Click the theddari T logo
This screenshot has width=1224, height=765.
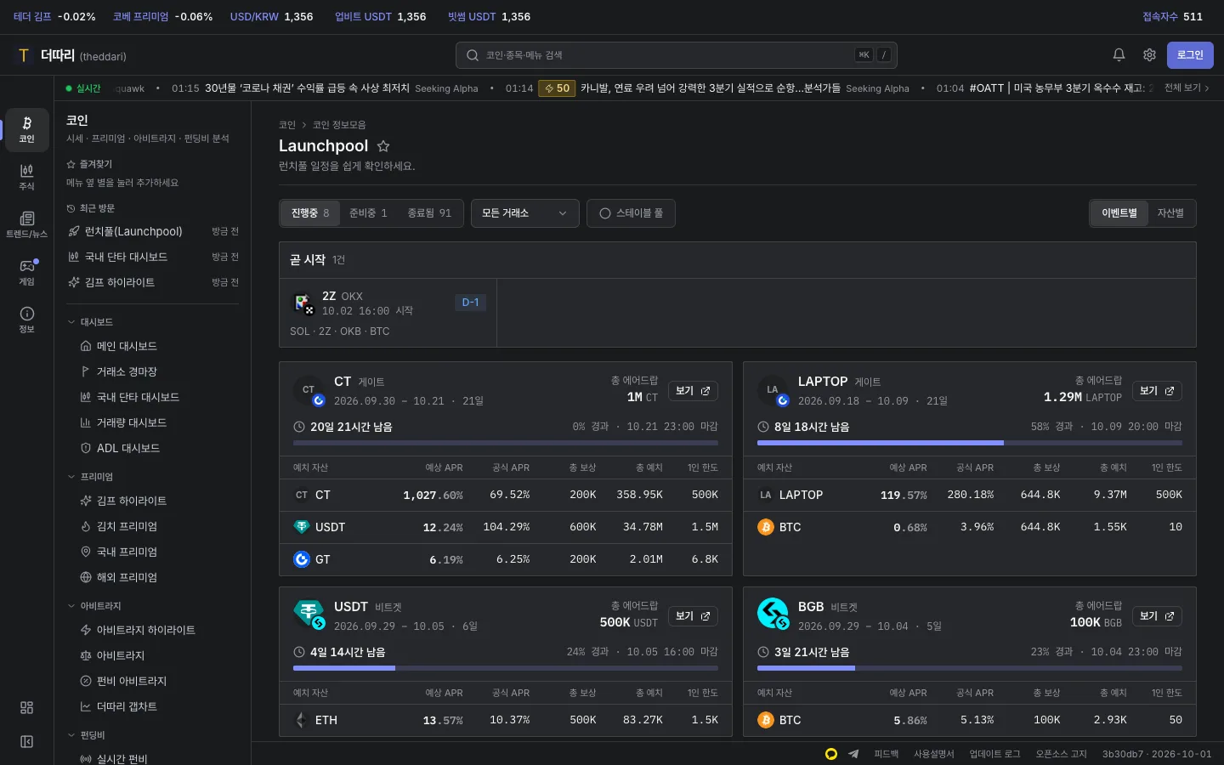tap(24, 55)
